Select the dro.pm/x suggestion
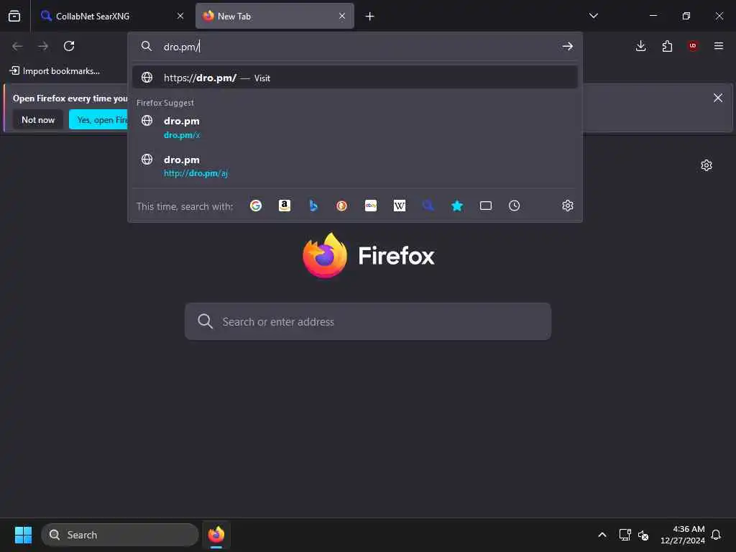The height and width of the screenshot is (552, 736). click(x=355, y=128)
